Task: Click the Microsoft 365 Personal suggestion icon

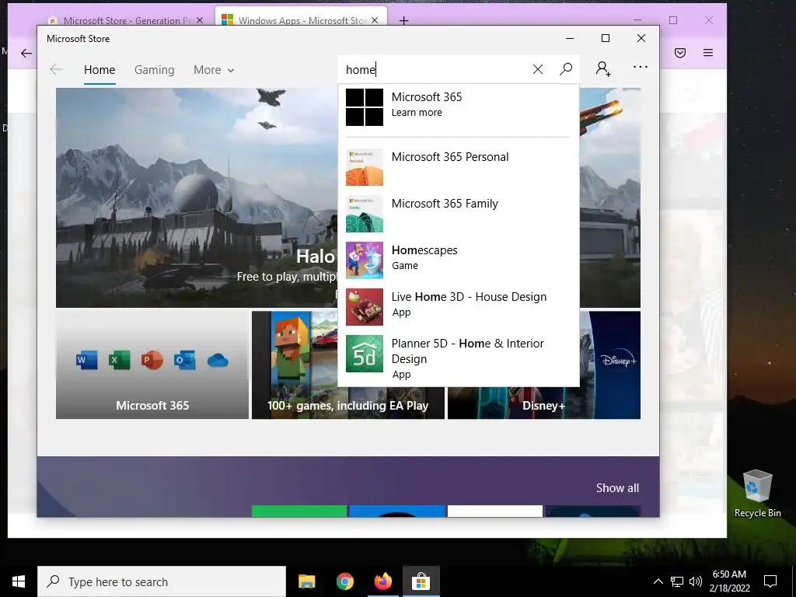Action: point(365,167)
